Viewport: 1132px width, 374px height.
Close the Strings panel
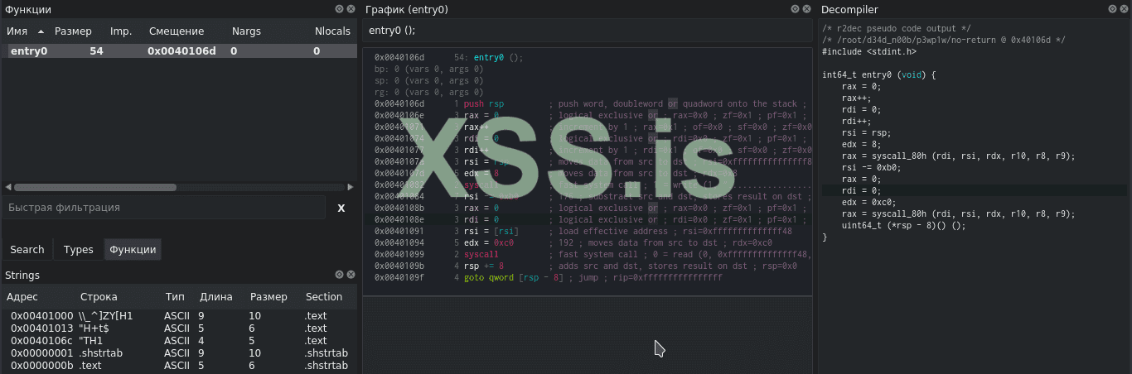pos(351,275)
